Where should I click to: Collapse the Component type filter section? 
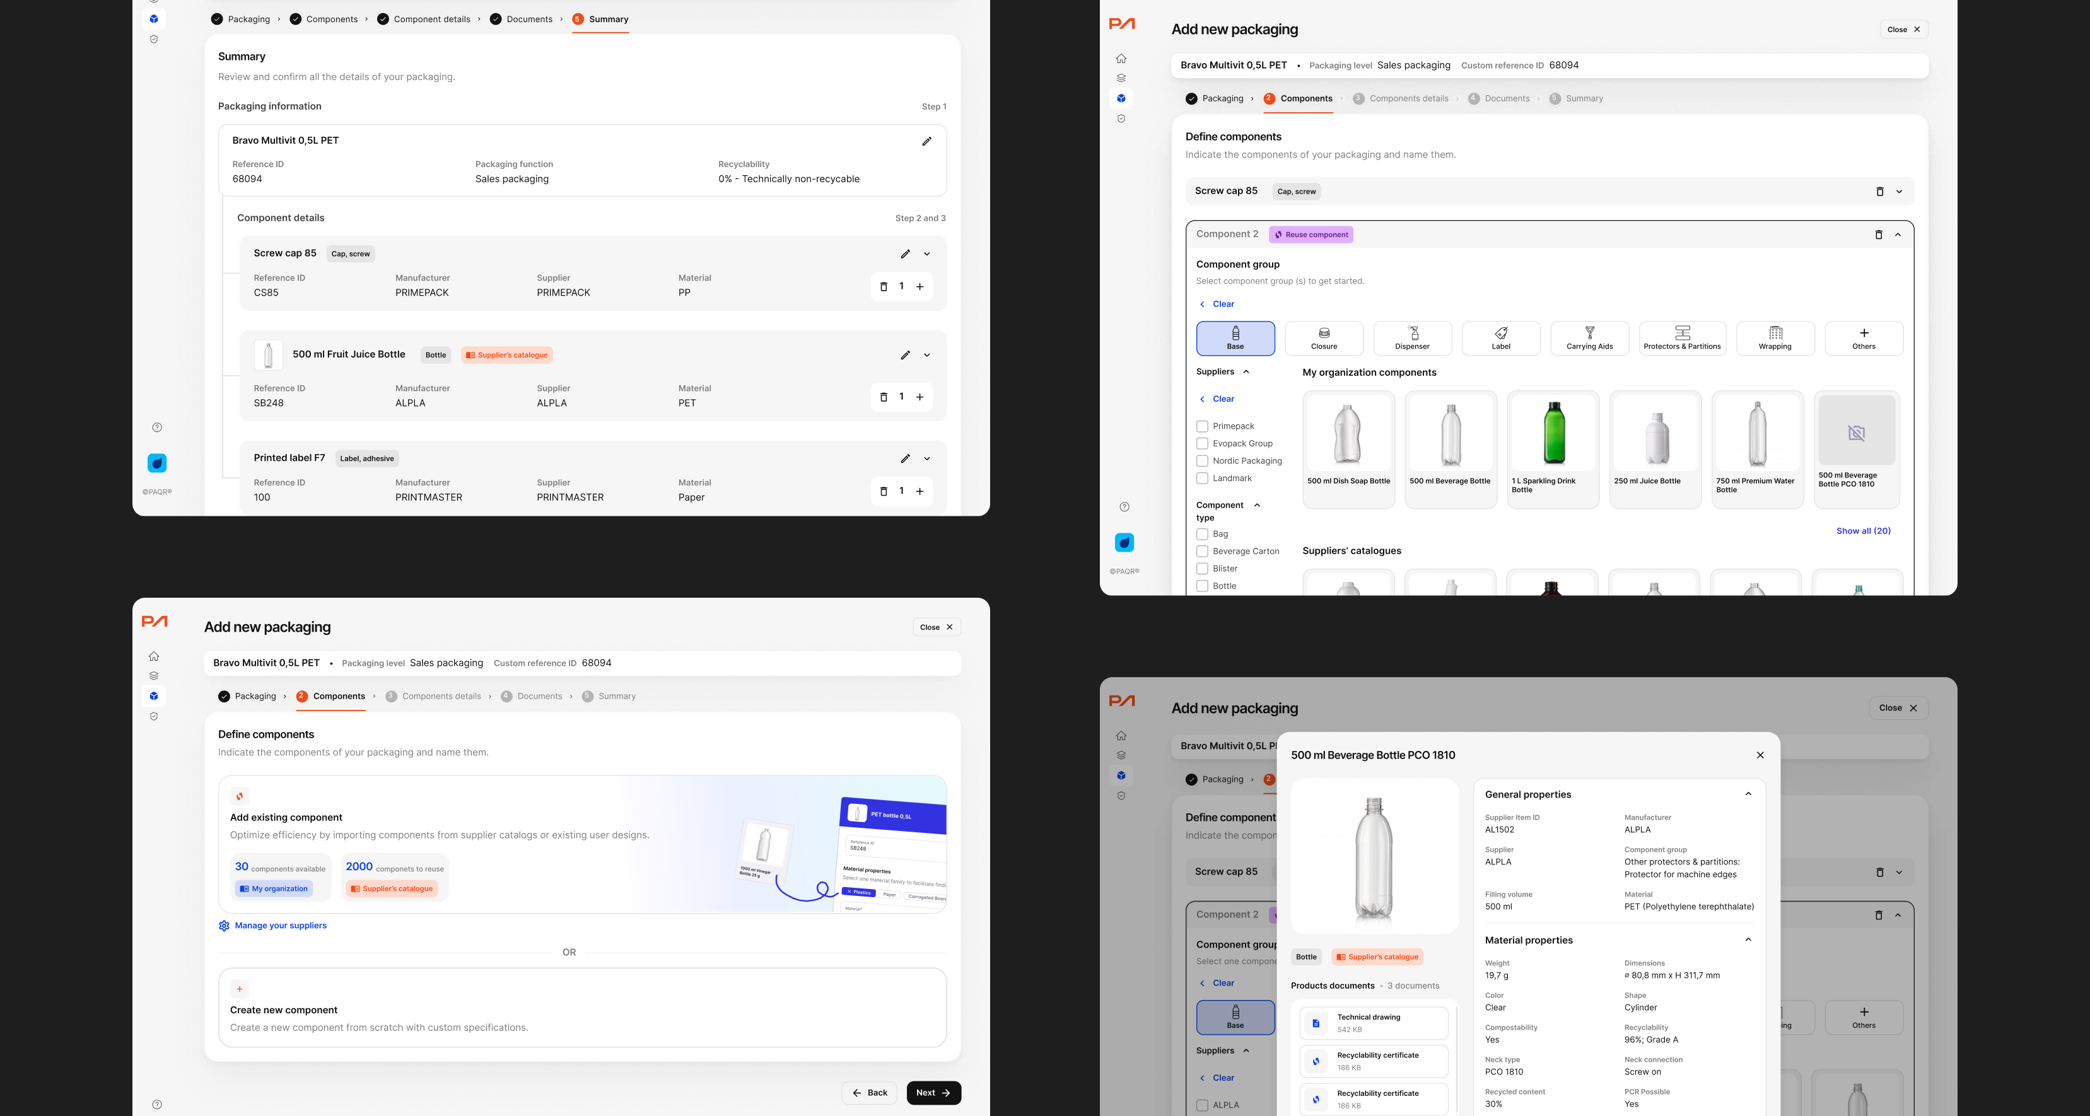tap(1257, 505)
